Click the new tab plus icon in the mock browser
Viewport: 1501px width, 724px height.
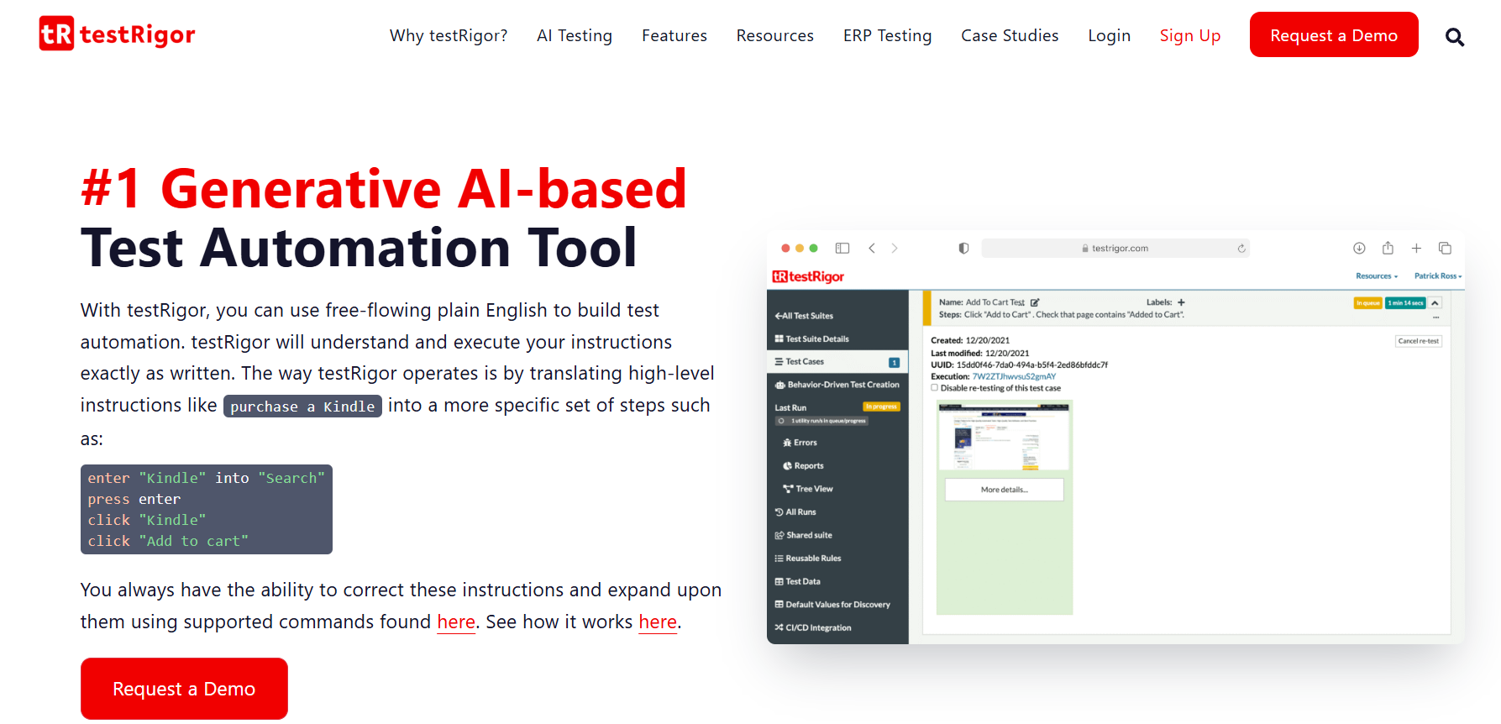click(1416, 248)
